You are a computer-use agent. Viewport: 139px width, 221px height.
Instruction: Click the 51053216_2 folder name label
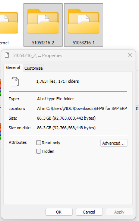coord(43,43)
